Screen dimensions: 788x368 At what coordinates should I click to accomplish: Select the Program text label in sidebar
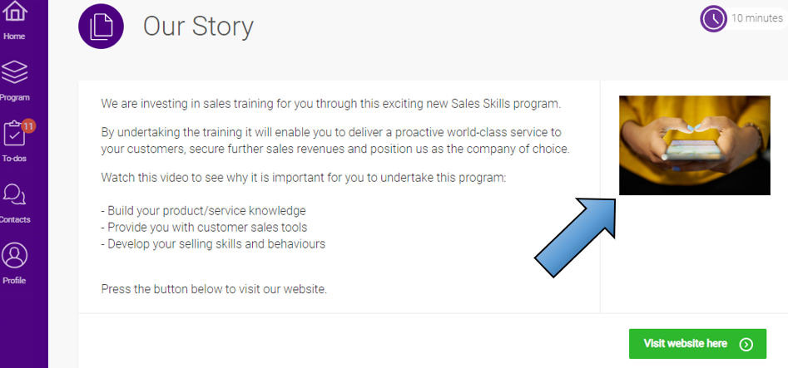14,97
